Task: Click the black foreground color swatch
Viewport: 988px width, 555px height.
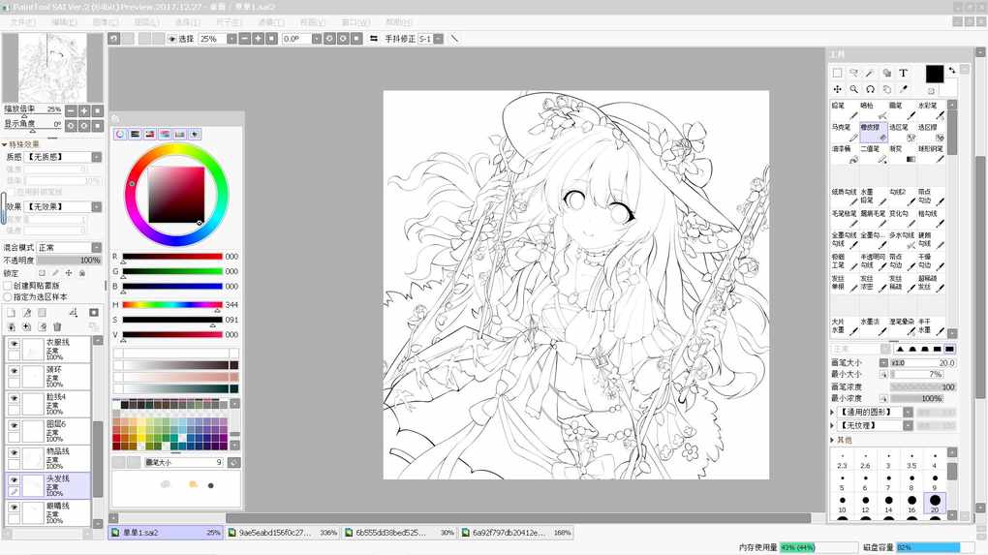Action: tap(935, 74)
